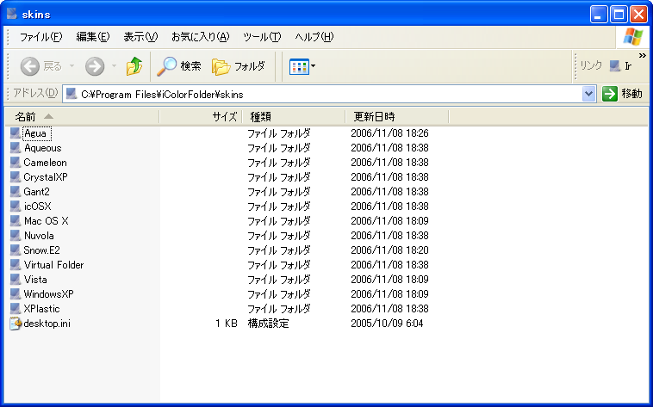The width and height of the screenshot is (653, 407).
Task: Open the ヘルプ(H) menu
Action: 314,37
